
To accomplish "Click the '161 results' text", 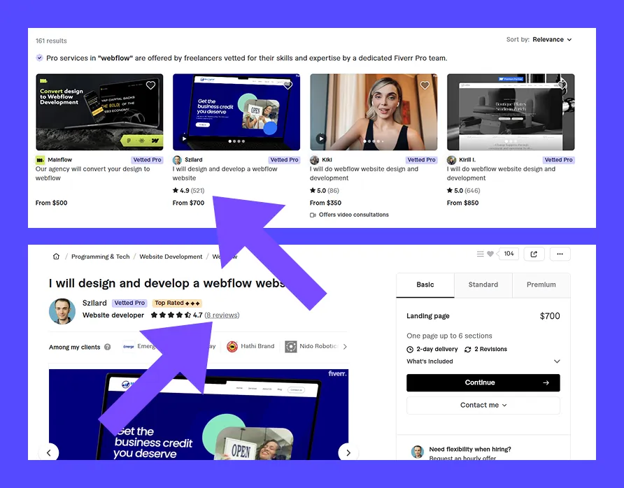I will point(51,41).
